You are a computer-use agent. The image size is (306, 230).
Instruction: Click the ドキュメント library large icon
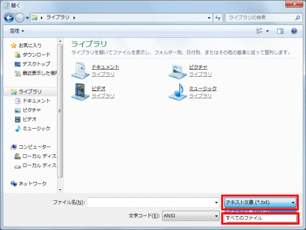[80, 70]
